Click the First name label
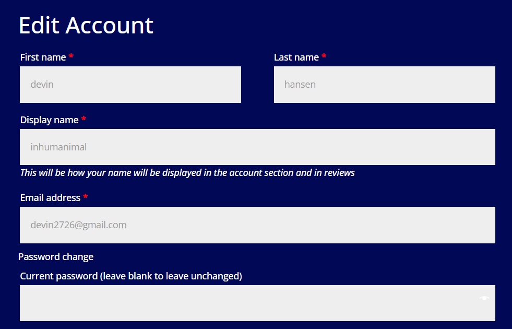 click(x=43, y=57)
